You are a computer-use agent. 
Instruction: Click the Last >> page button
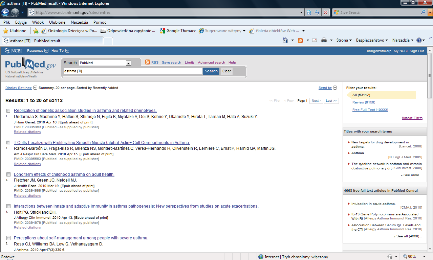tap(331, 101)
